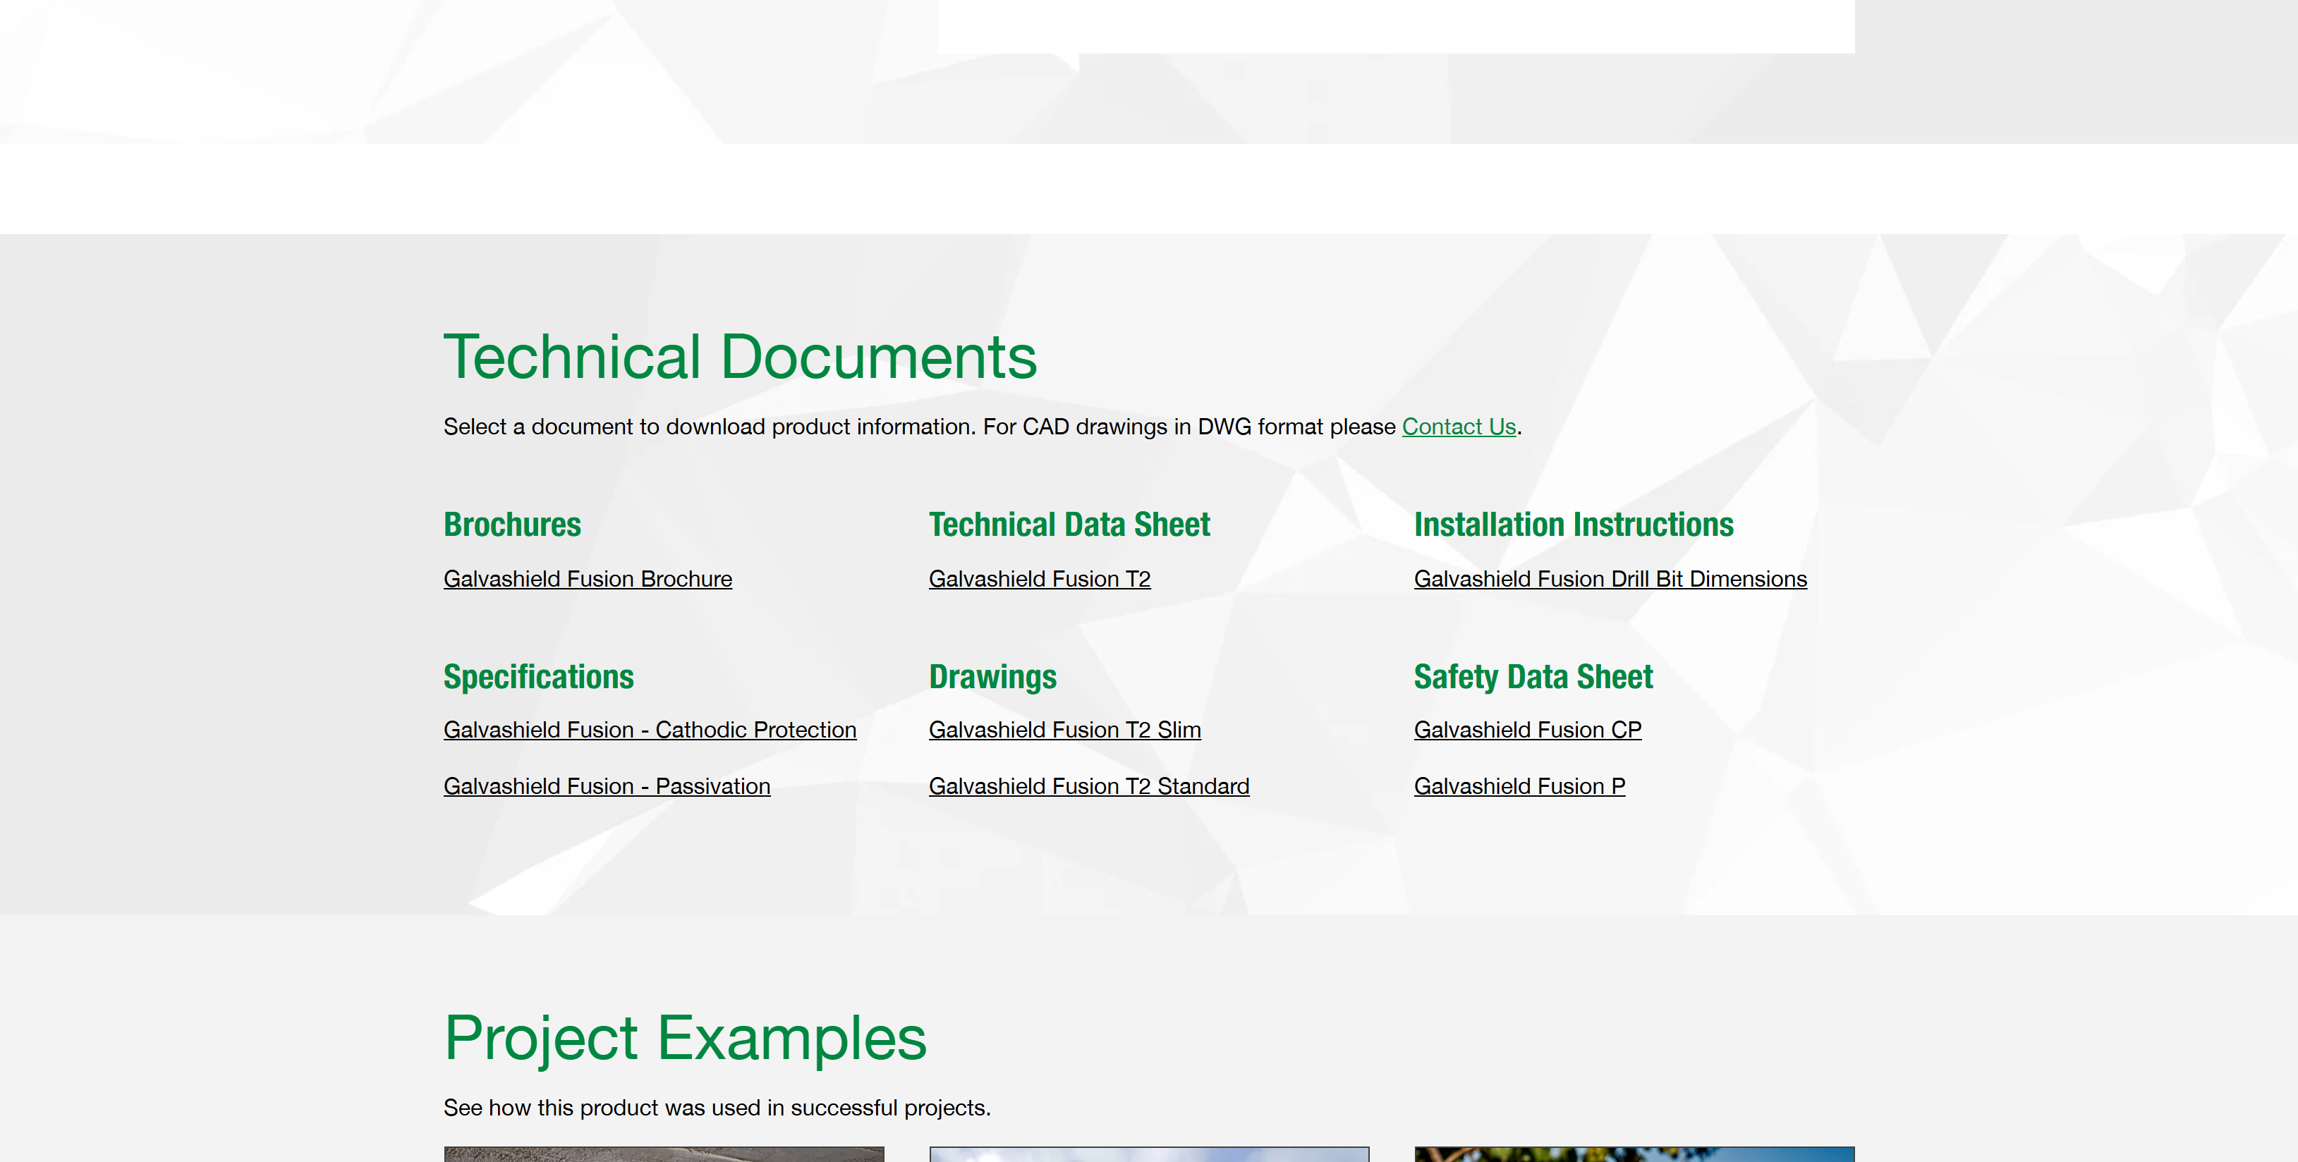Click the Drawings heading
Viewport: 2298px width, 1162px height.
point(992,677)
